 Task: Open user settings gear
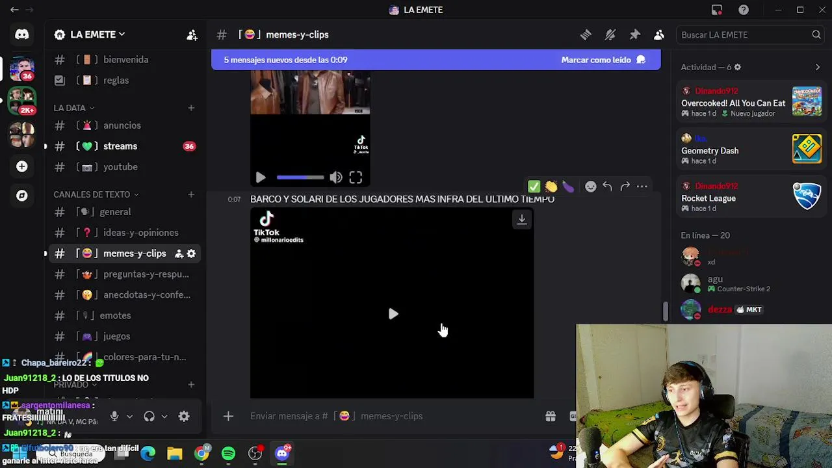coord(184,416)
